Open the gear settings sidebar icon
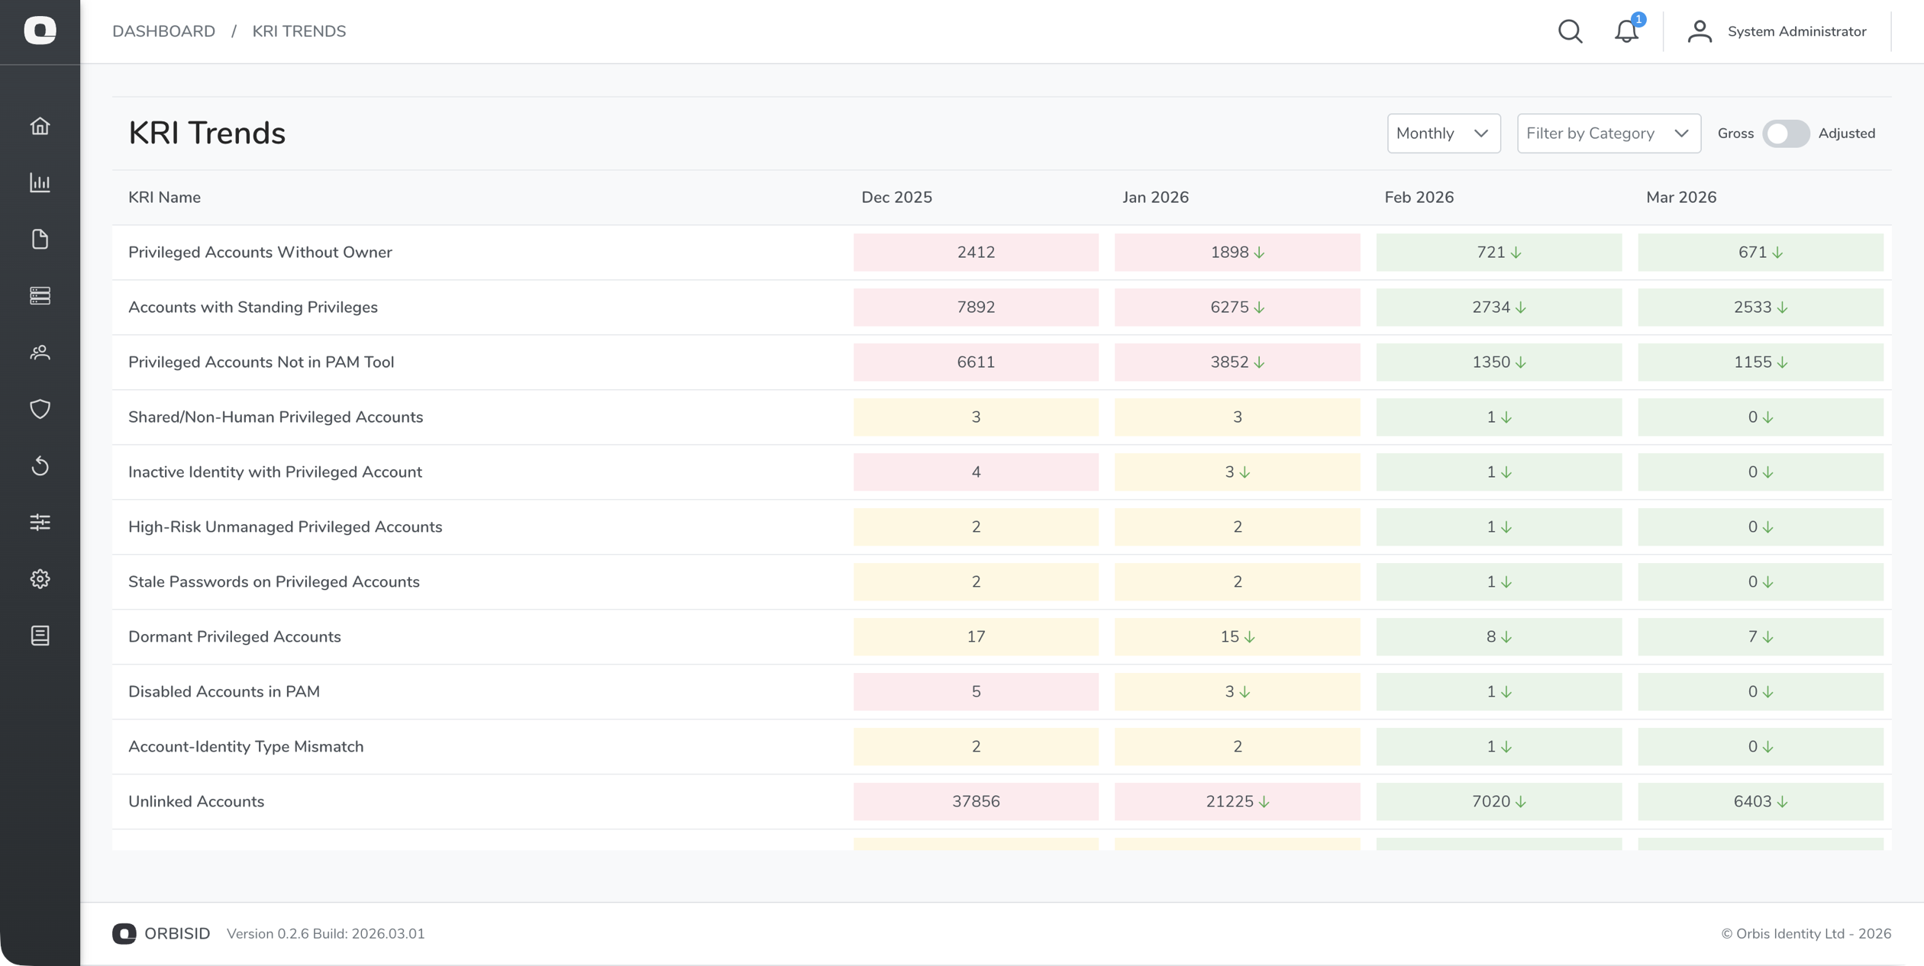The image size is (1924, 966). click(40, 578)
